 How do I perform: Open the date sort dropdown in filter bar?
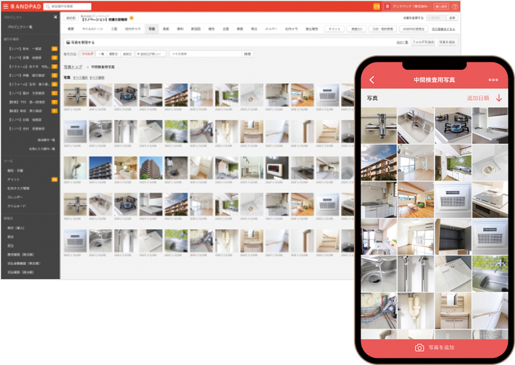coord(150,54)
